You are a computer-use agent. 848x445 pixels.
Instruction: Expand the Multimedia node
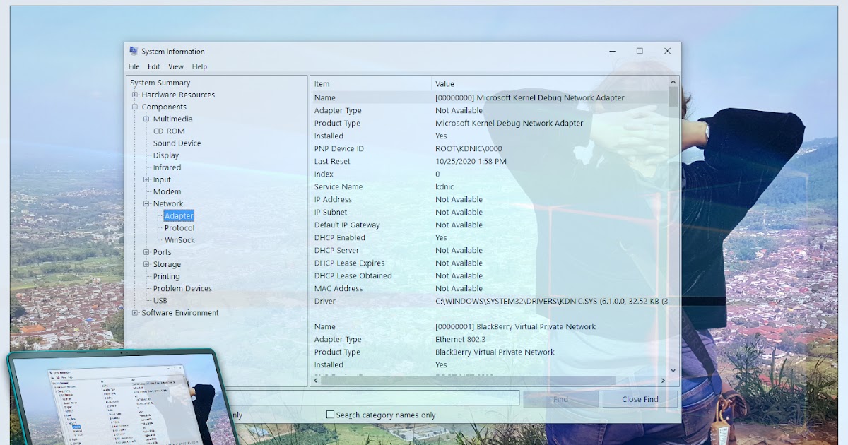[146, 119]
